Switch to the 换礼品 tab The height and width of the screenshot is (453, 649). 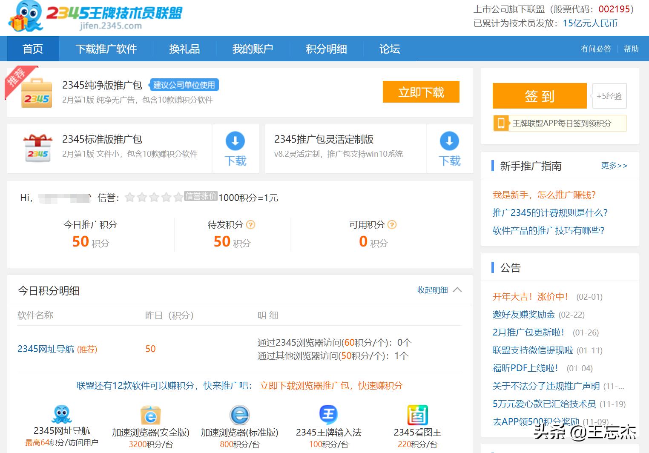184,49
